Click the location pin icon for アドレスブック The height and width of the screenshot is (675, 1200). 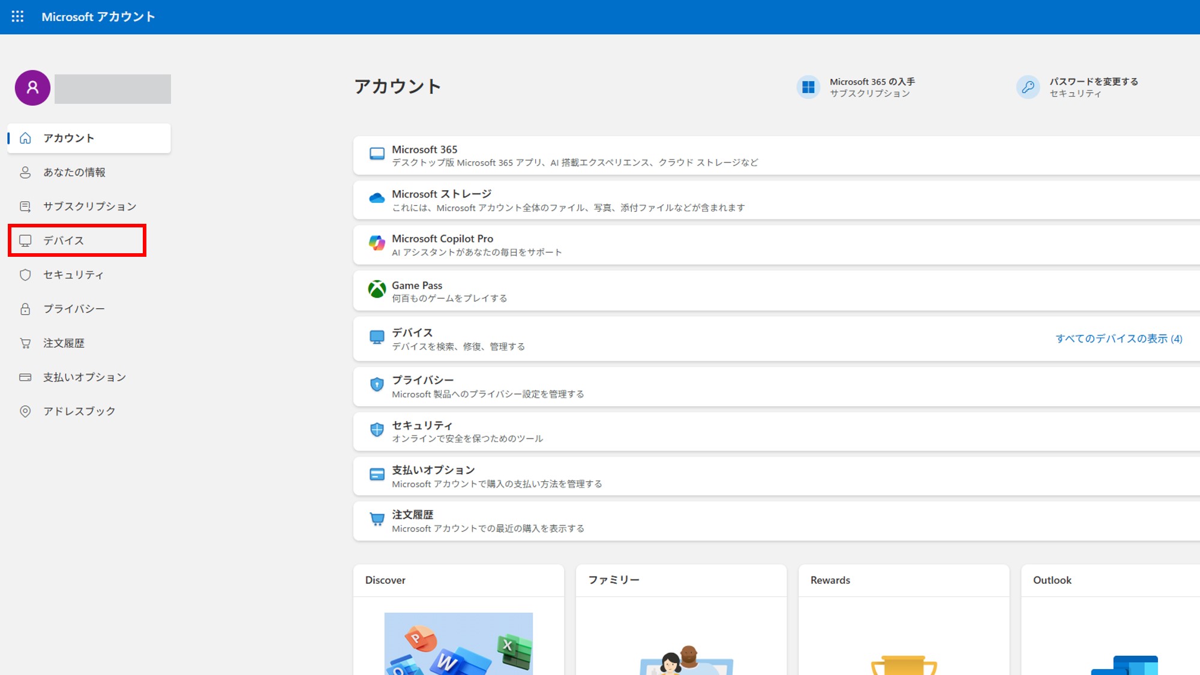tap(25, 412)
